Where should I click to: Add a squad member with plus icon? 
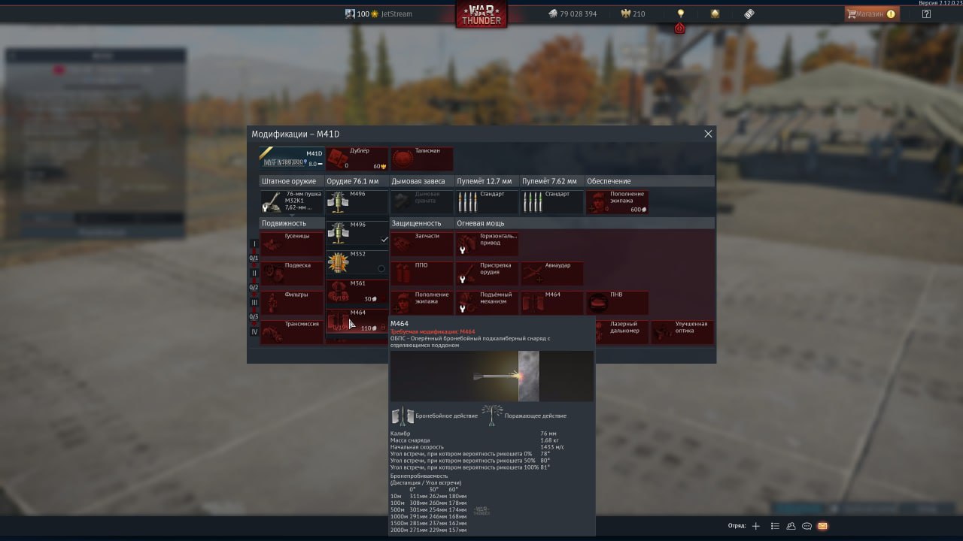click(x=756, y=526)
